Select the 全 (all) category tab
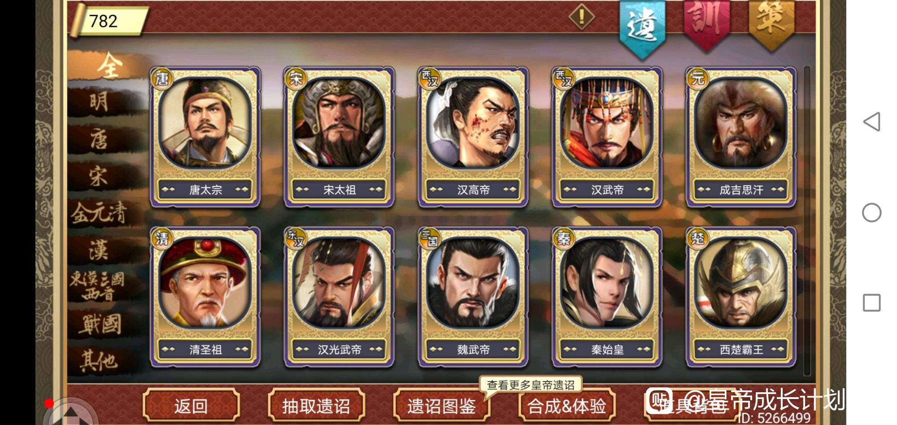897x425 pixels. [x=109, y=66]
